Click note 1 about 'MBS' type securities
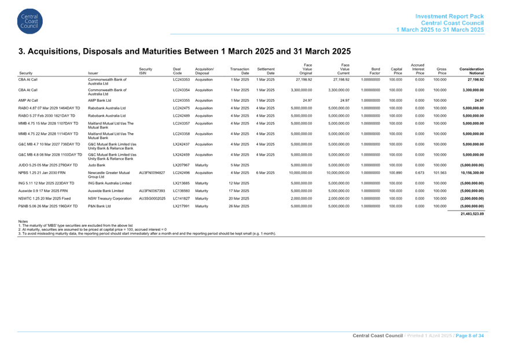 [x=76, y=226]
